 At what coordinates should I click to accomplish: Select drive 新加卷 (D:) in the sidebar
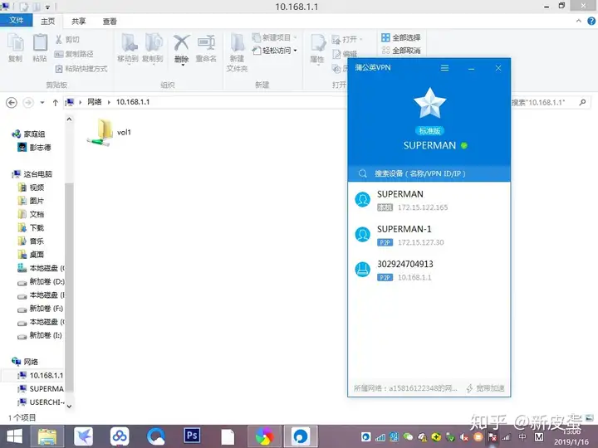[x=42, y=281]
